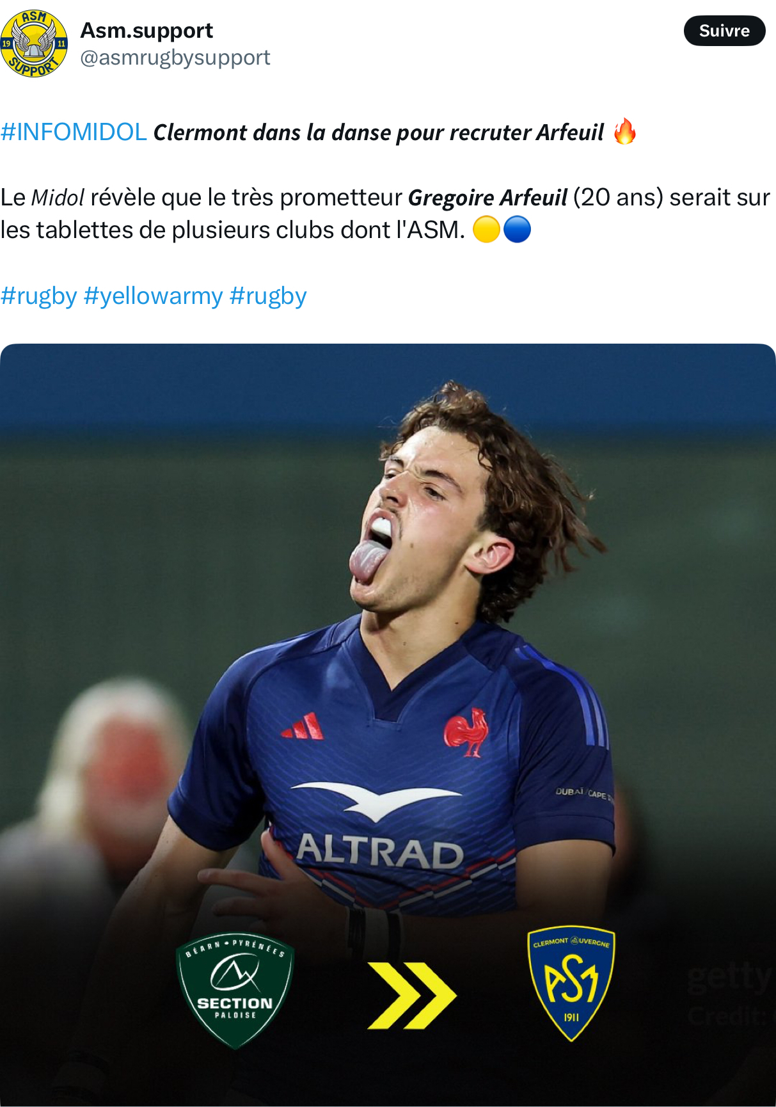Visit the @asmrugbysupport handle

pos(175,58)
